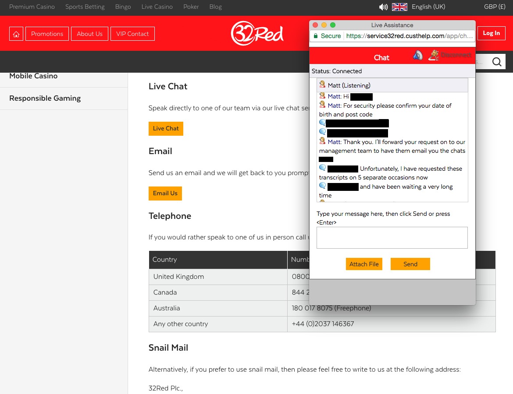This screenshot has width=513, height=394.
Task: Go to the 32Red home icon
Action: tap(16, 34)
